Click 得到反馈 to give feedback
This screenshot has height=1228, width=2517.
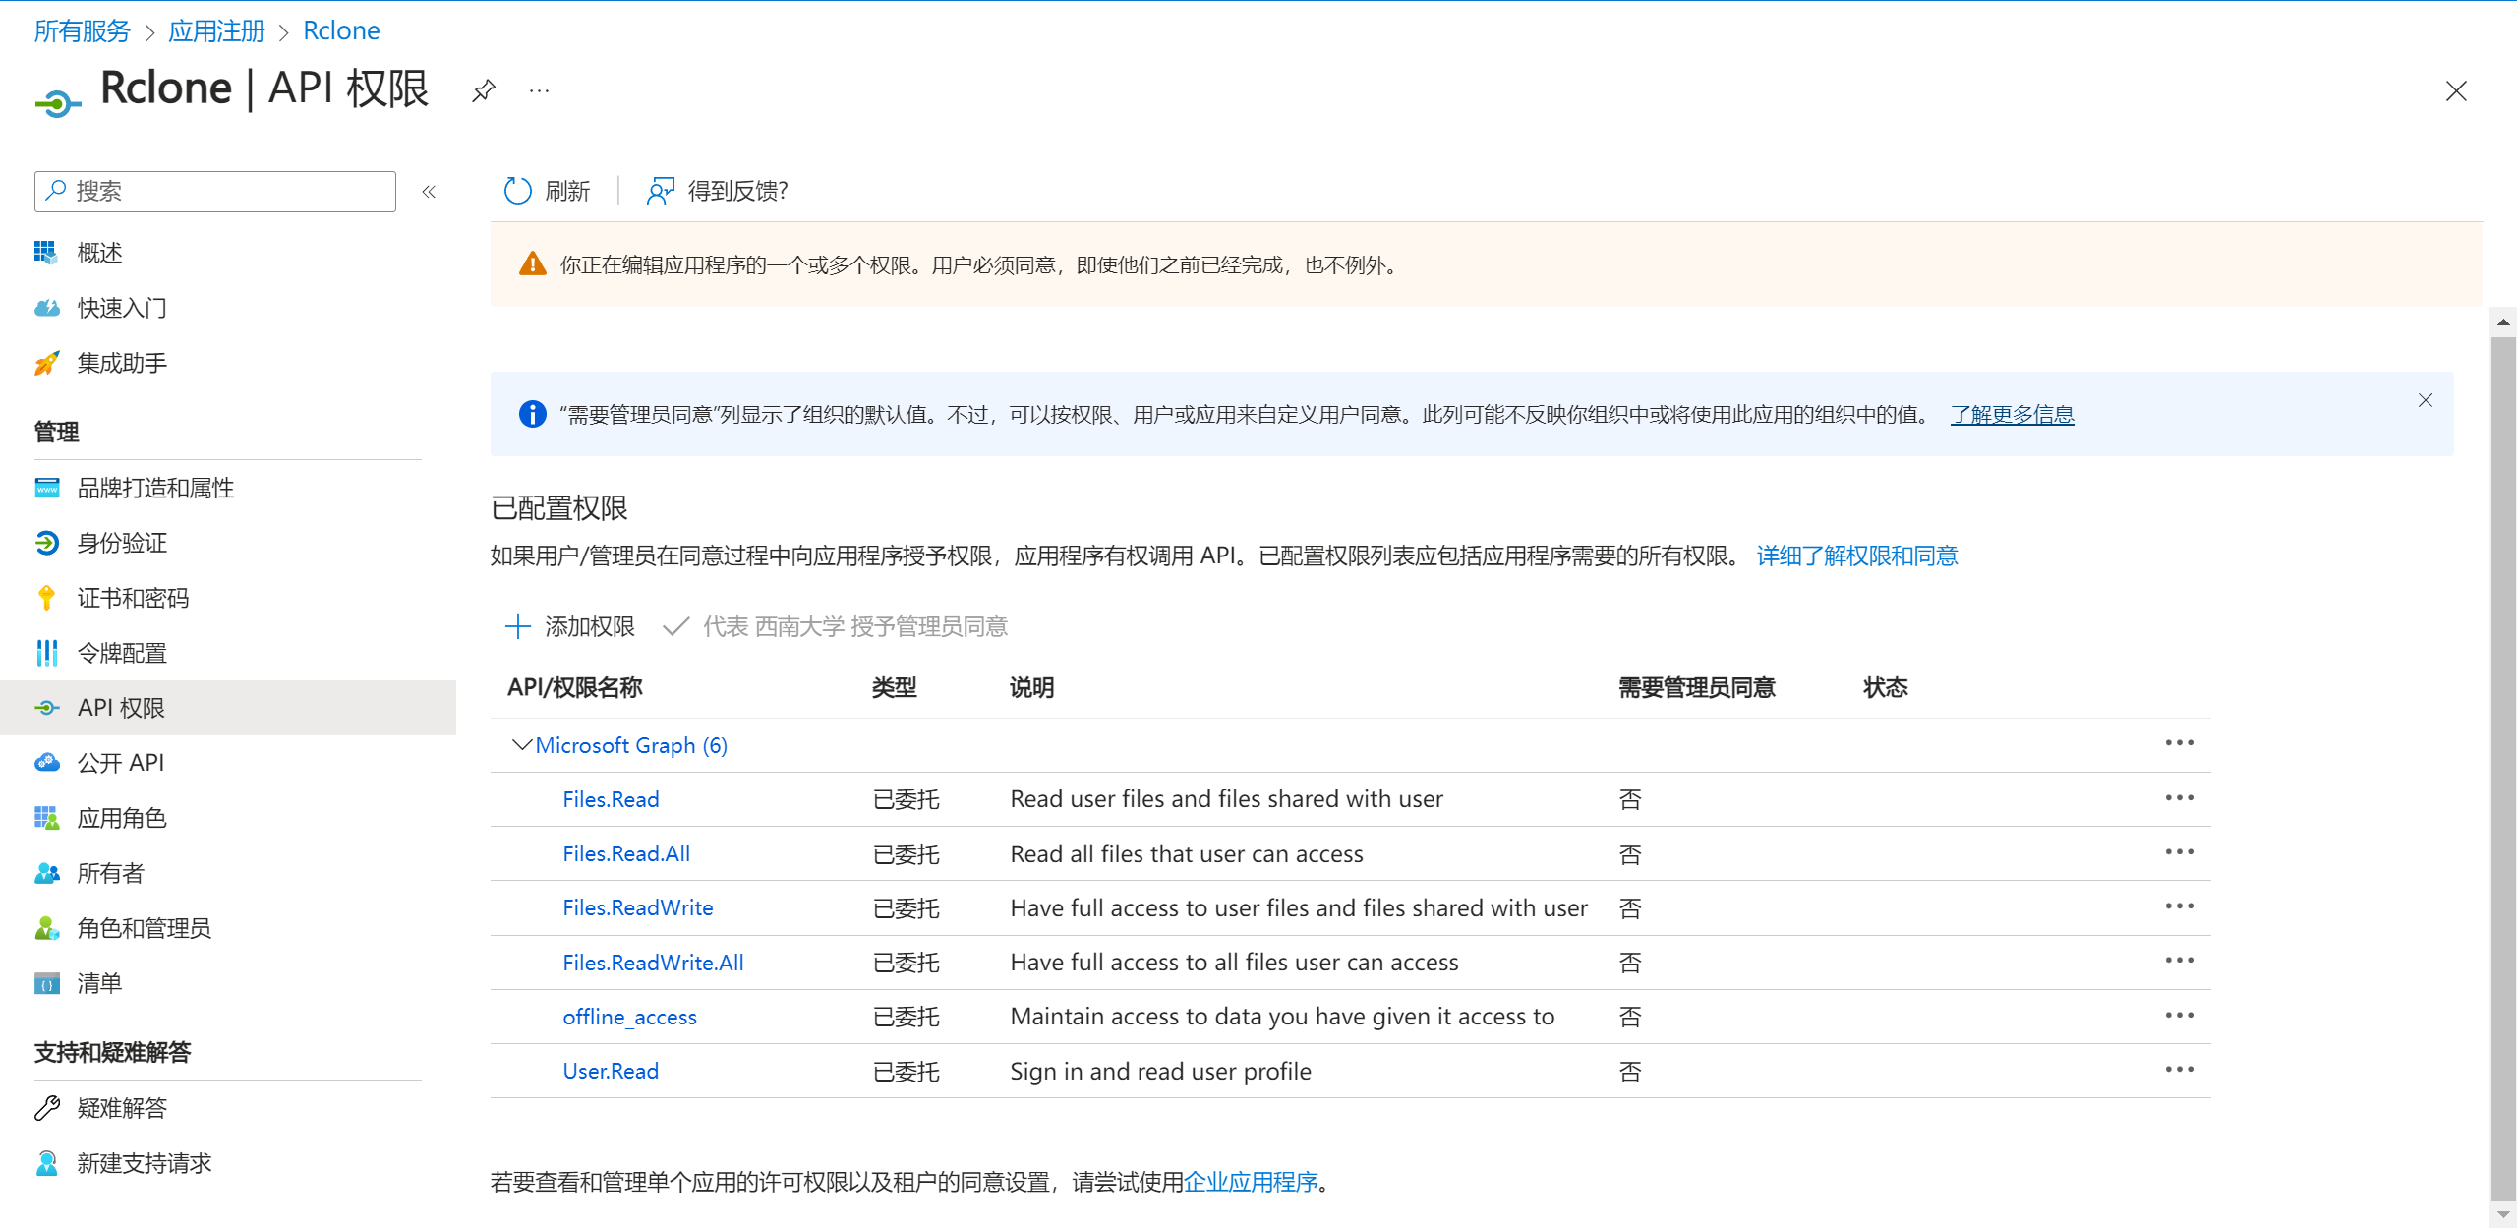point(719,191)
